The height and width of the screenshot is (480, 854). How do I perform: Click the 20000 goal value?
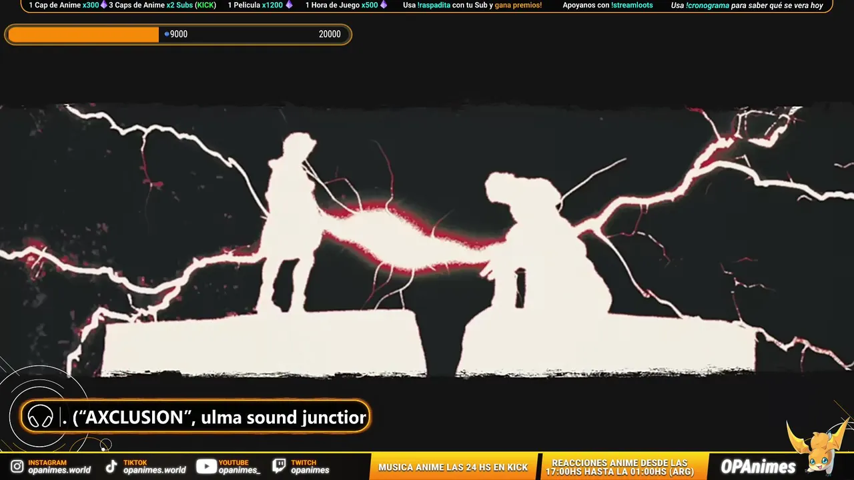point(330,35)
